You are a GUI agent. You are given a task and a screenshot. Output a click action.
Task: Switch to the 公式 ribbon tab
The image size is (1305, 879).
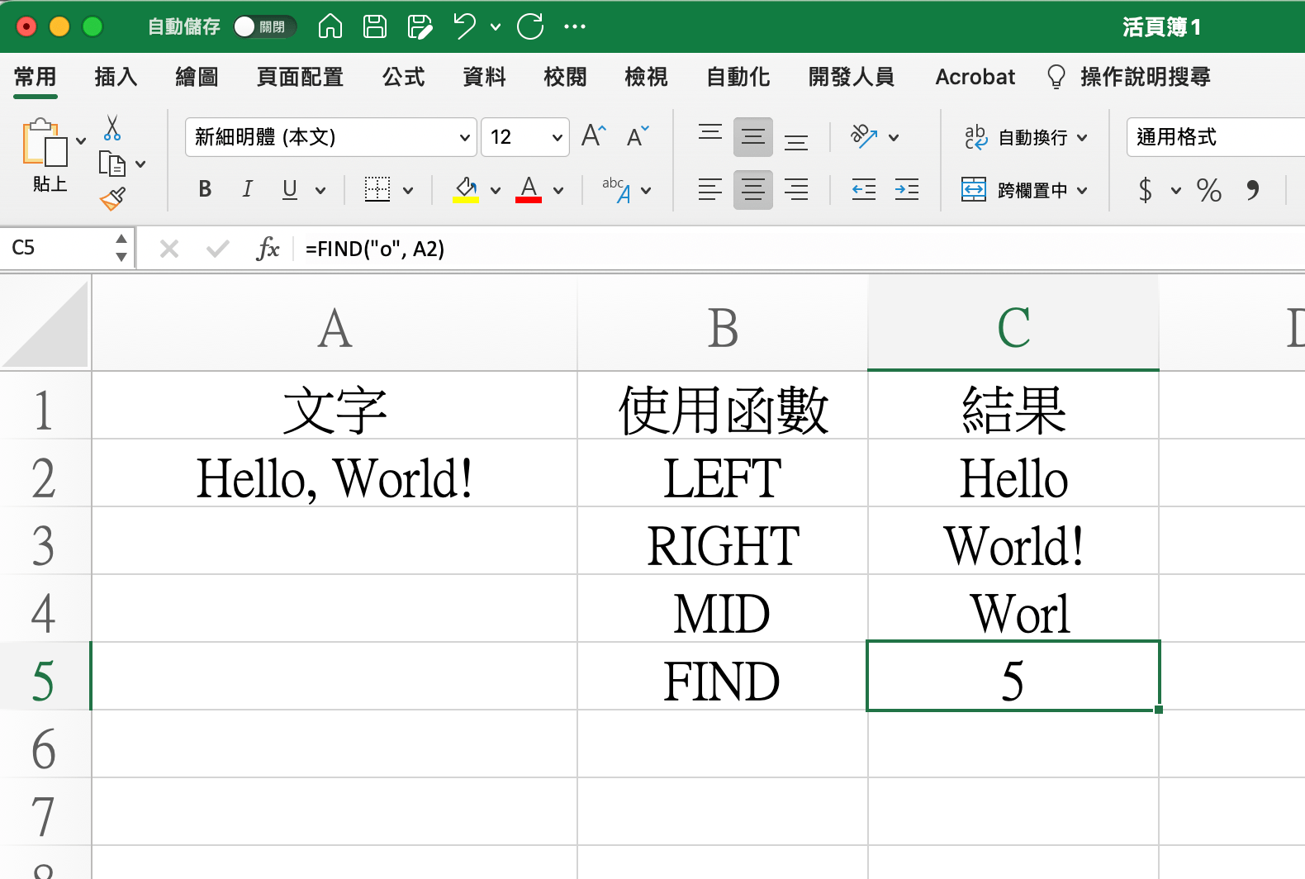pos(403,77)
